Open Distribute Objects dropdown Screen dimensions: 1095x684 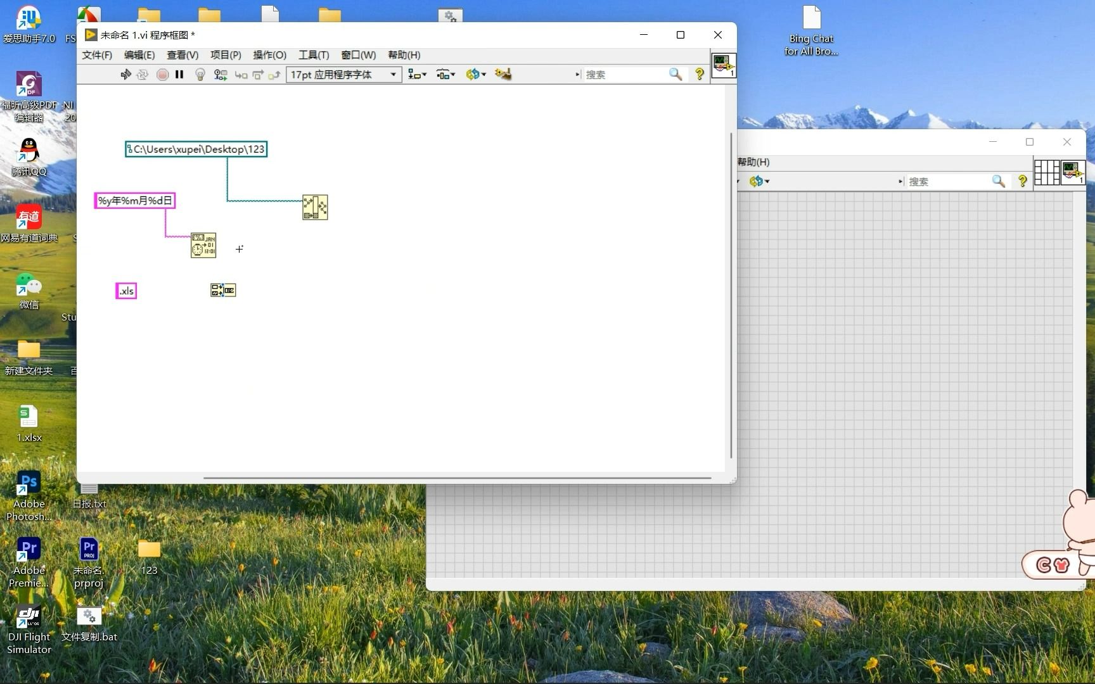point(445,75)
